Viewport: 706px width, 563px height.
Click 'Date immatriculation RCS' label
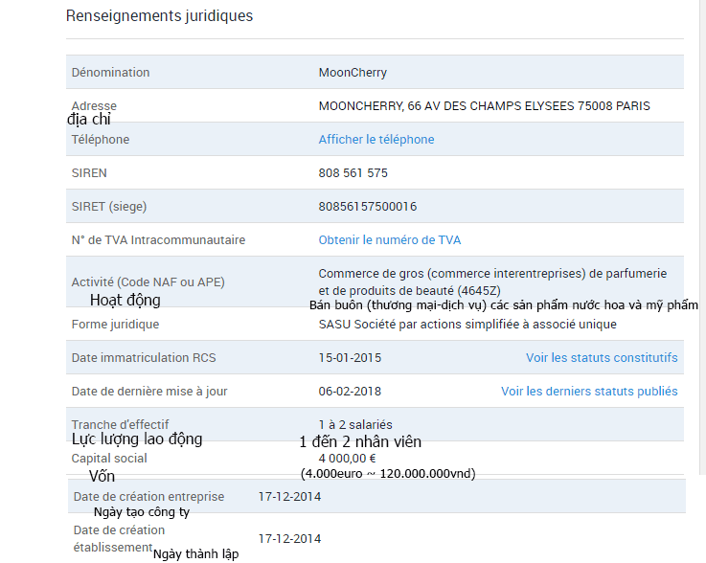(144, 358)
